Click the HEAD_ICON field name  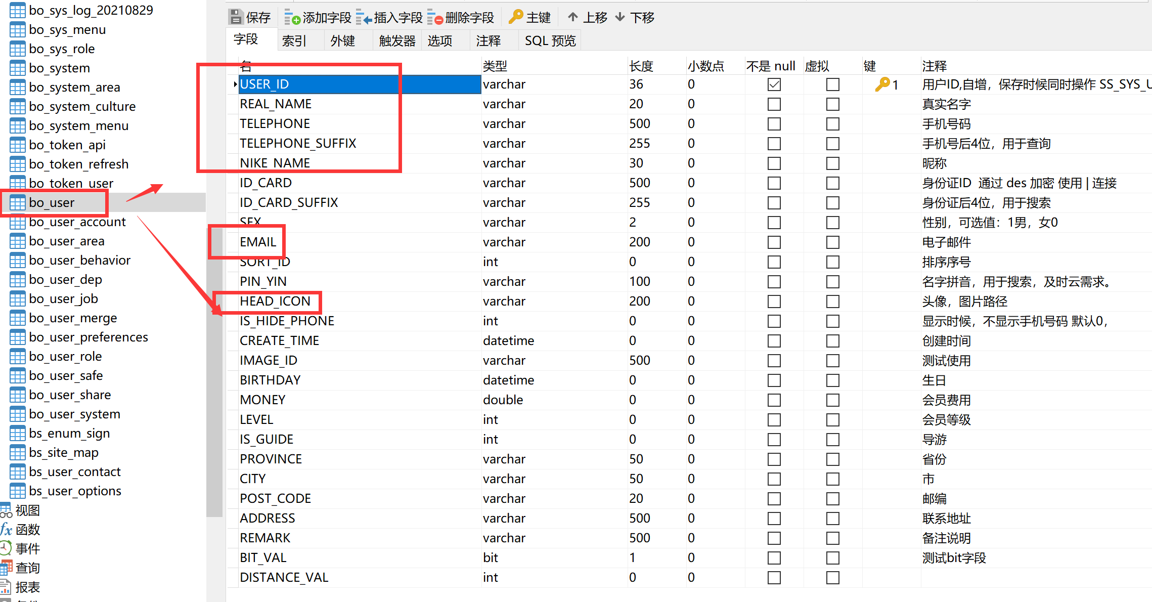(275, 302)
